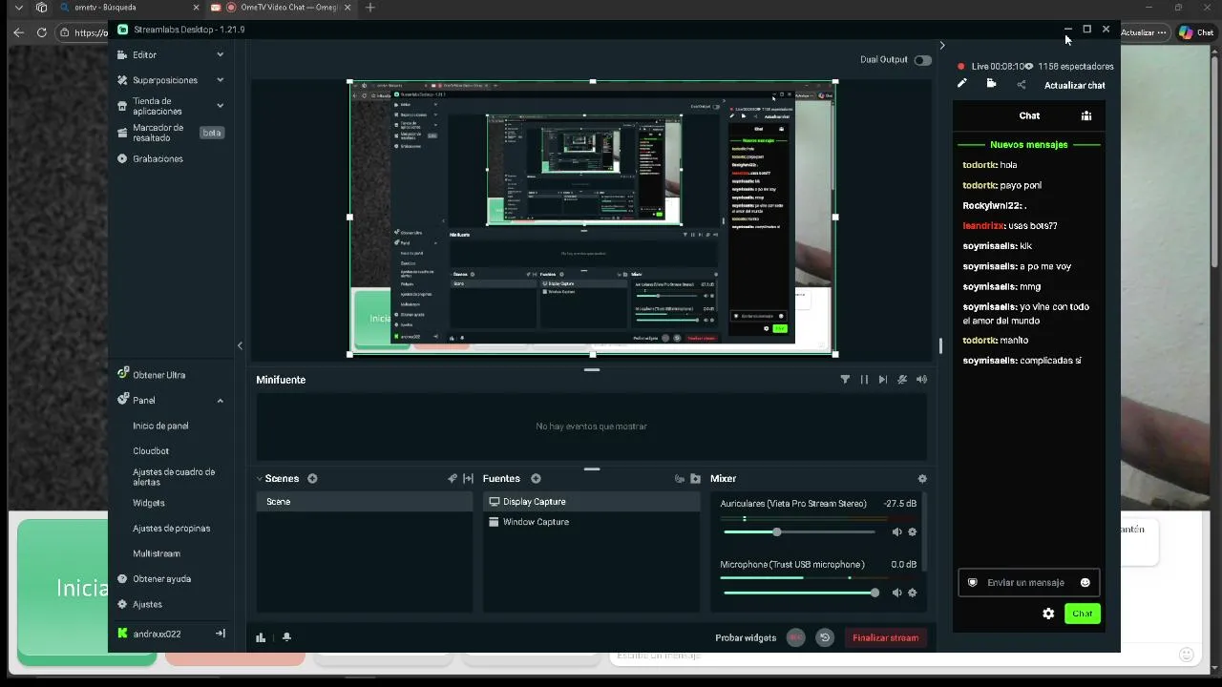Skip the current Minifuente alert
1222x687 pixels.
point(883,380)
